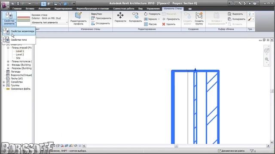Expand the Группы tree node
This screenshot has width=275, height=154.
4,86
